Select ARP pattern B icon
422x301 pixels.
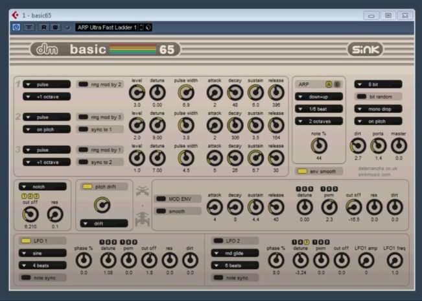[336, 84]
